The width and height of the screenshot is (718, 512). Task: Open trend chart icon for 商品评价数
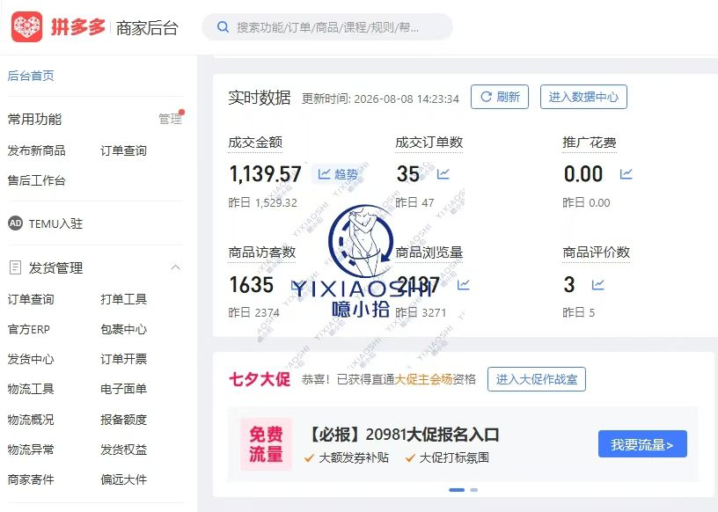[x=598, y=285]
